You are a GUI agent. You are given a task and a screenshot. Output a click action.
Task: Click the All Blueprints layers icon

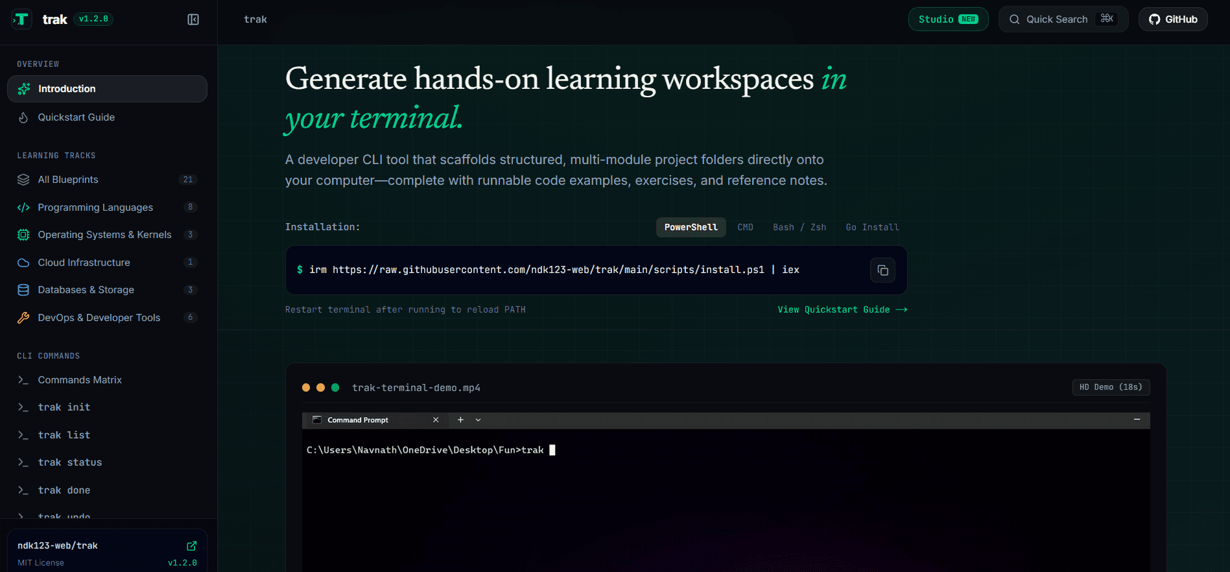coord(23,180)
